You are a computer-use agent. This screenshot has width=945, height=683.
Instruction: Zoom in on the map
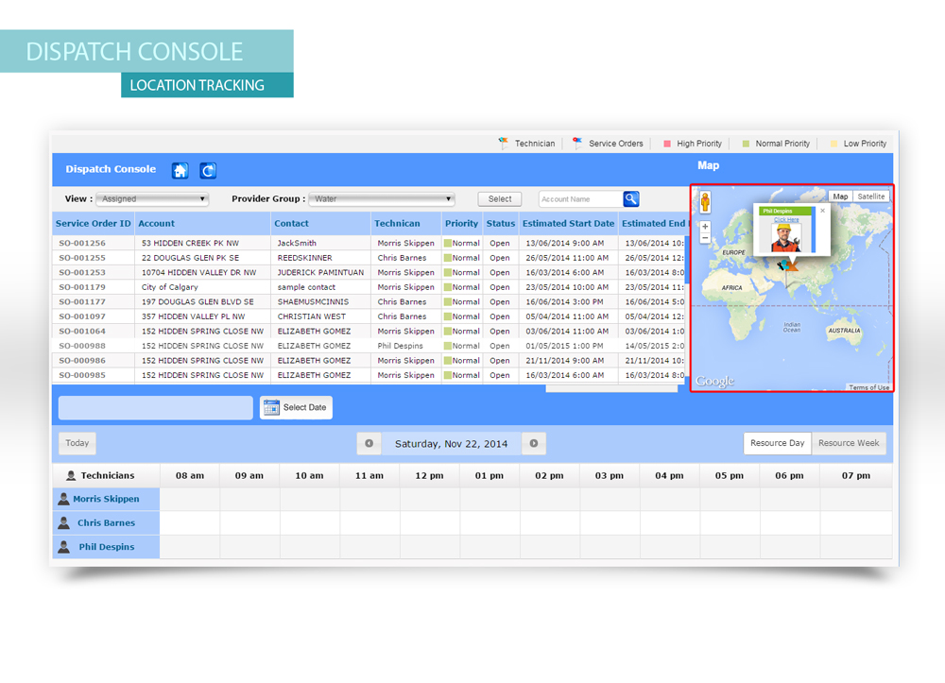click(x=705, y=227)
